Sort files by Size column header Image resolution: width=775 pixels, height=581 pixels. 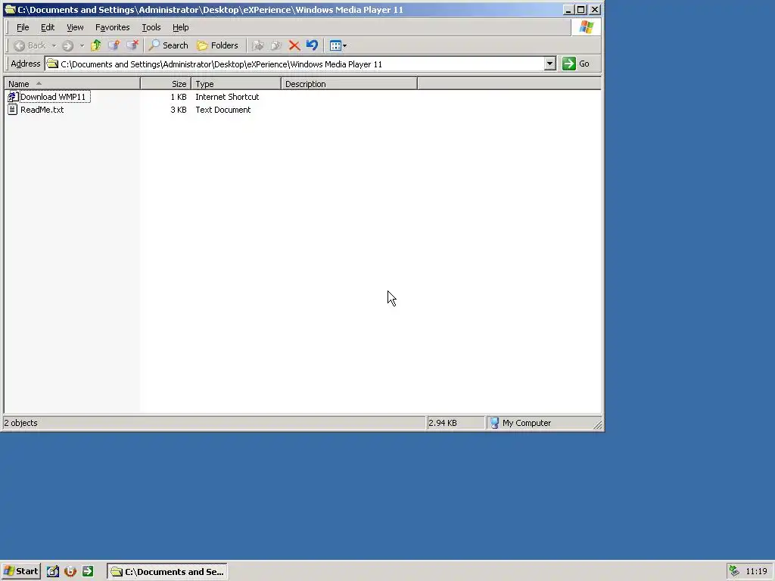166,84
